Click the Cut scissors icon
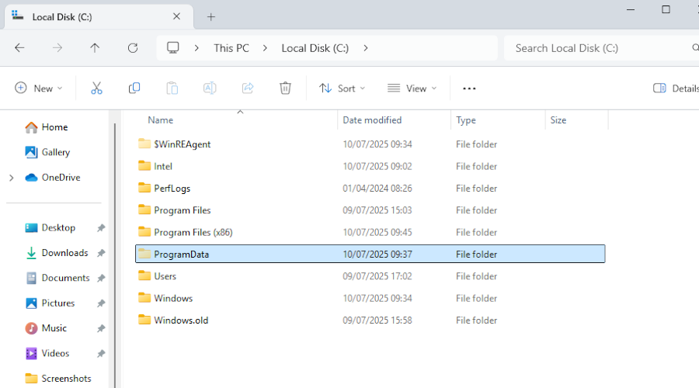Image resolution: width=699 pixels, height=388 pixels. (x=96, y=88)
